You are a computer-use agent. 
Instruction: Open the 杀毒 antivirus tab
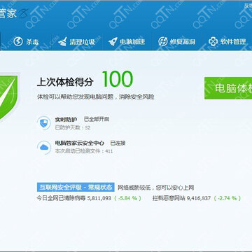point(27,42)
